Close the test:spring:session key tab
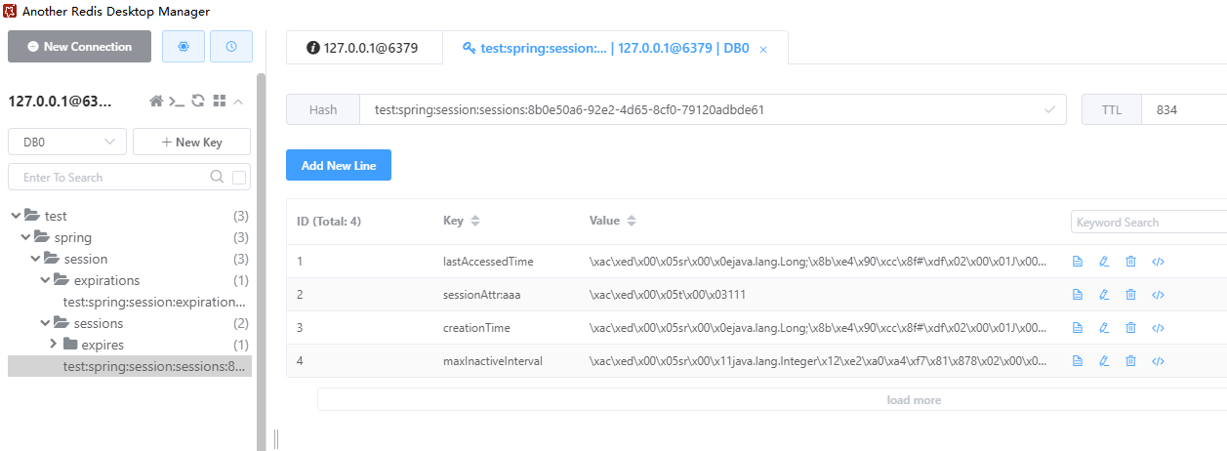 763,49
